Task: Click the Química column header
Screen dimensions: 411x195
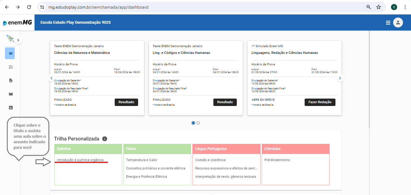Action: click(88, 149)
